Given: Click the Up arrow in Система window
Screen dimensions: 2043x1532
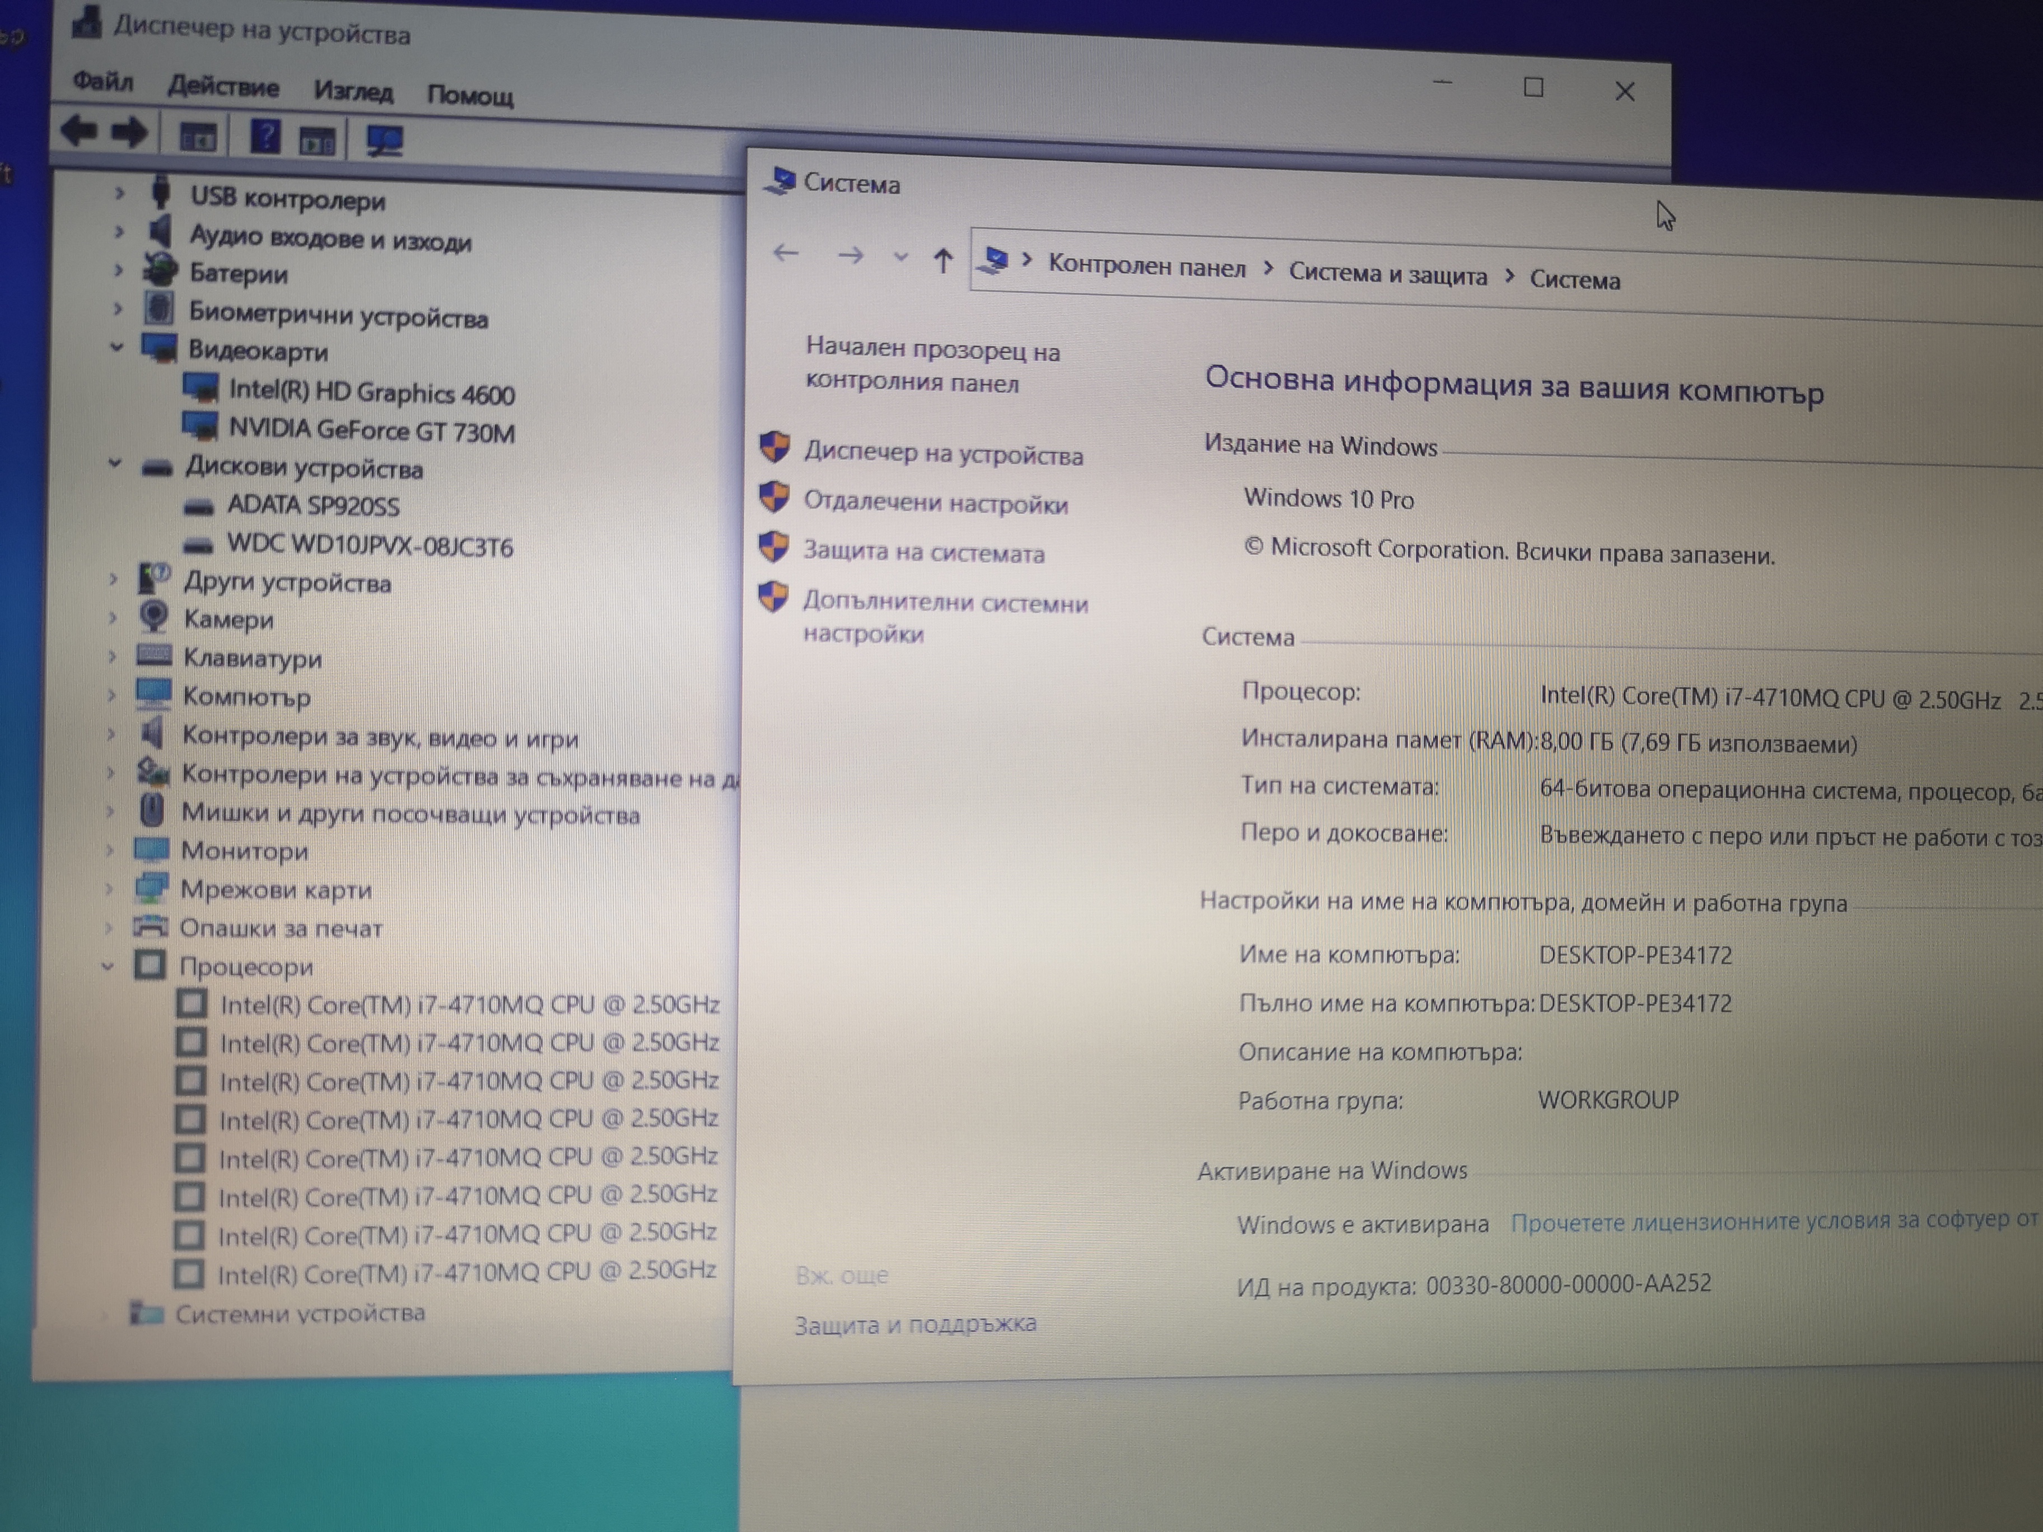Looking at the screenshot, I should 943,260.
